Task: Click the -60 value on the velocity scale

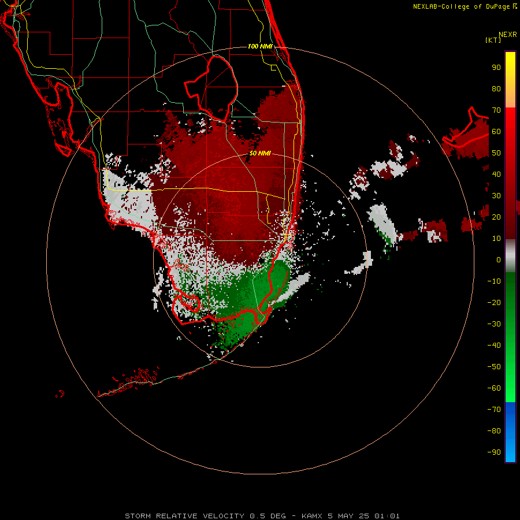Action: click(494, 388)
